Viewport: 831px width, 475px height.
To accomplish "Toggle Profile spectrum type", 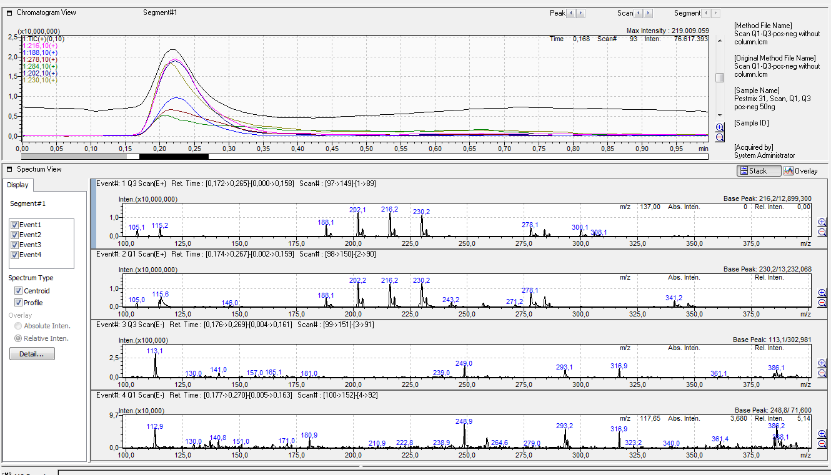I will click(19, 303).
